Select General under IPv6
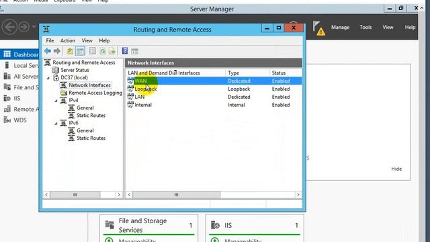This screenshot has height=242, width=430. 85,130
